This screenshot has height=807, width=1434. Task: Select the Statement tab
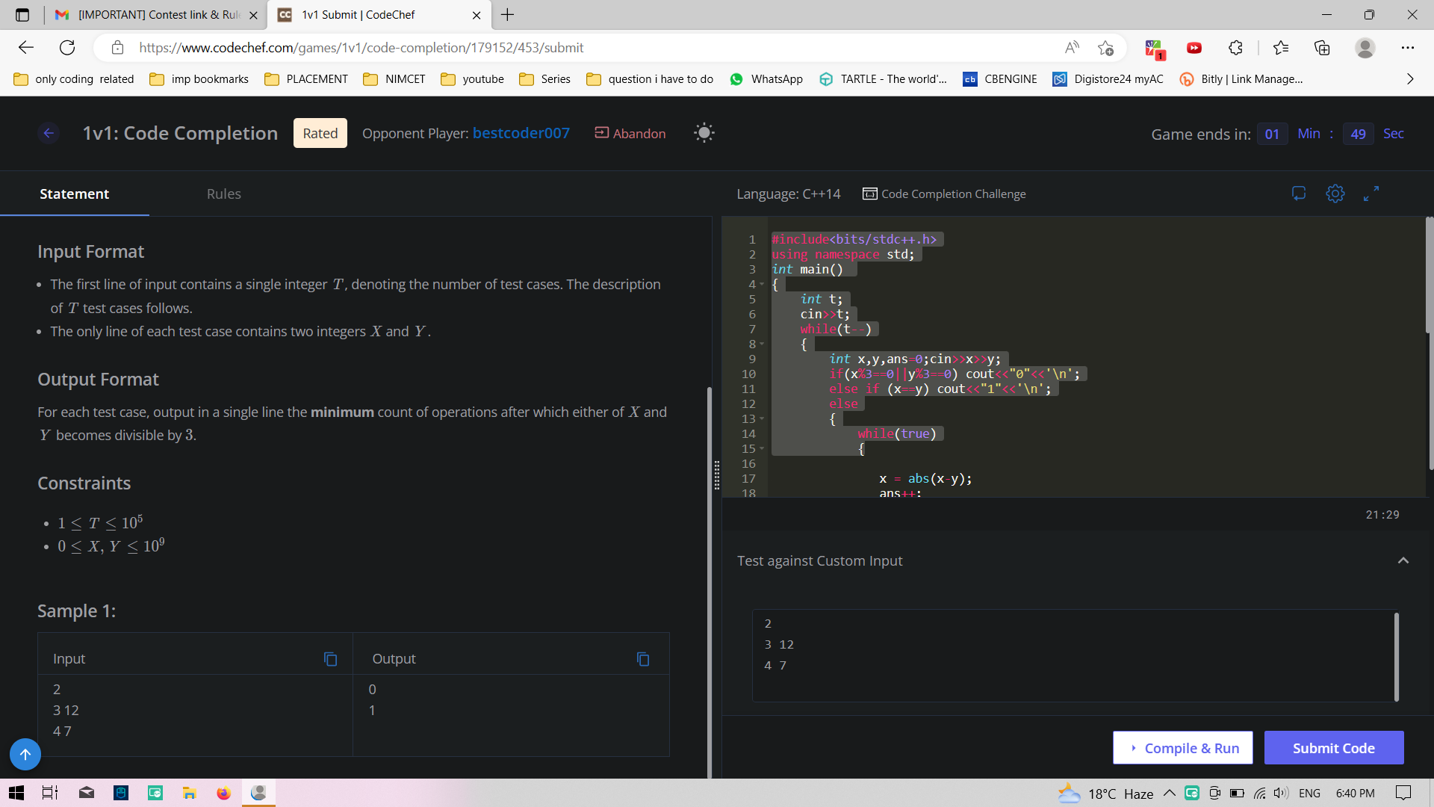[74, 194]
